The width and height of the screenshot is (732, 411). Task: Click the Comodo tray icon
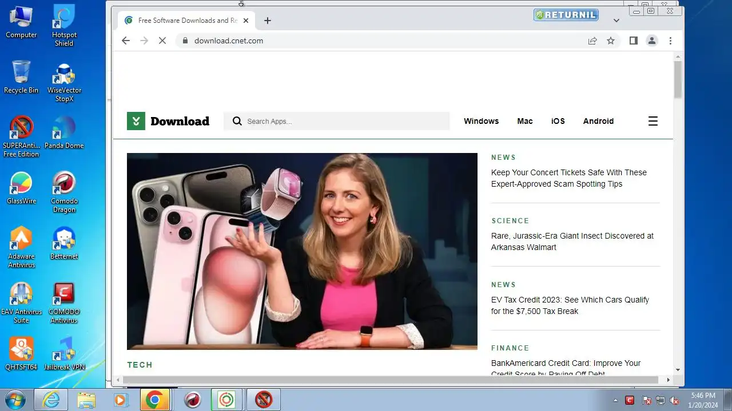[630, 400]
